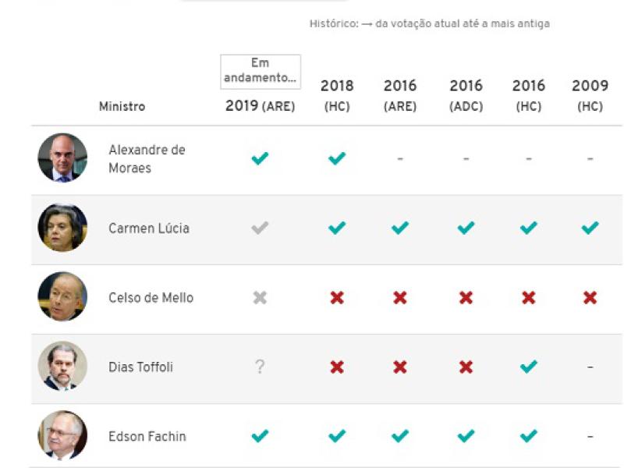
Task: Click the name 'Dias Toffoli'
Action: point(140,367)
